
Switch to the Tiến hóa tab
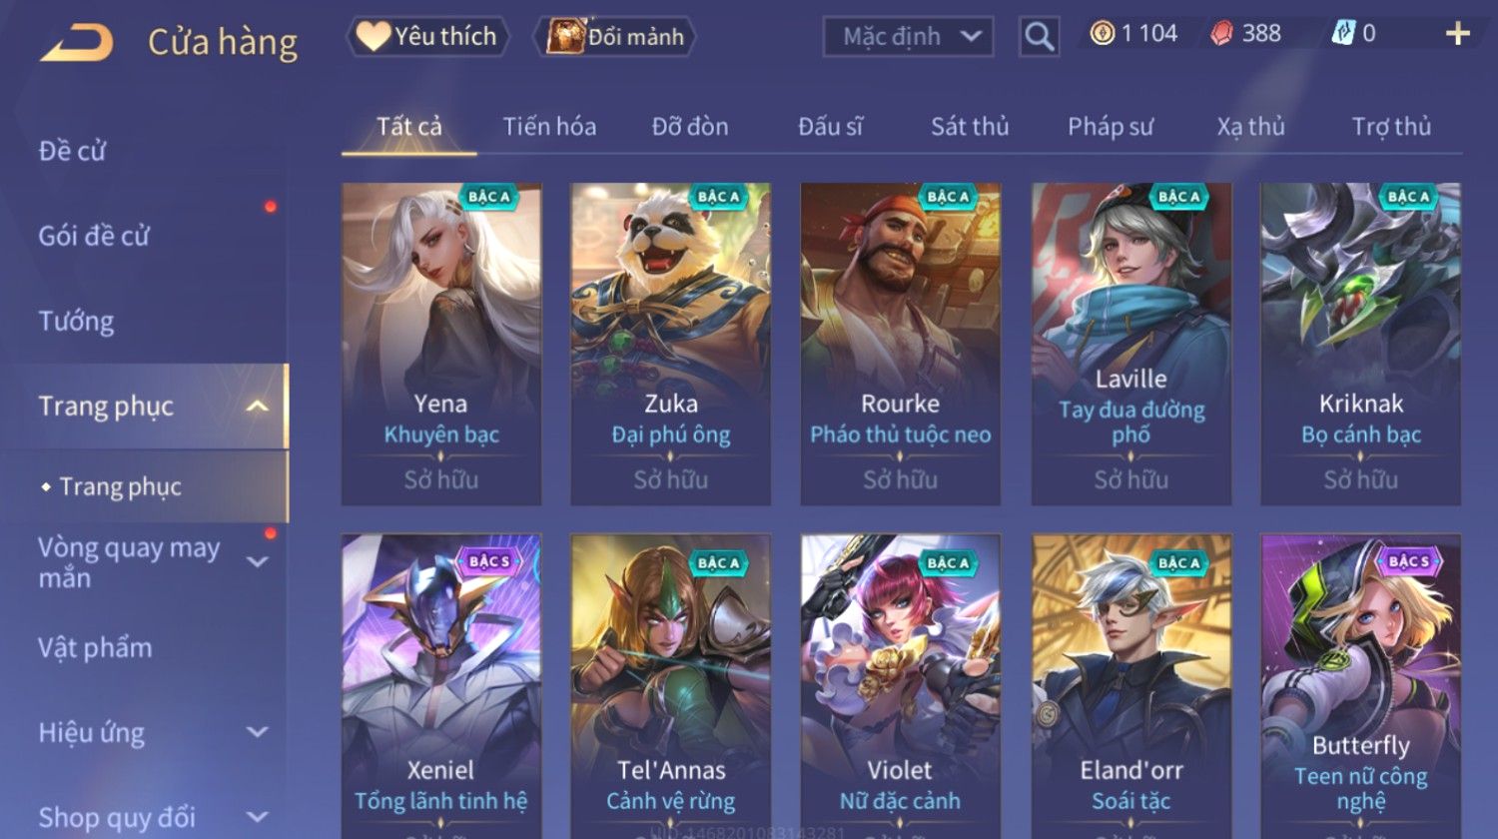point(549,127)
